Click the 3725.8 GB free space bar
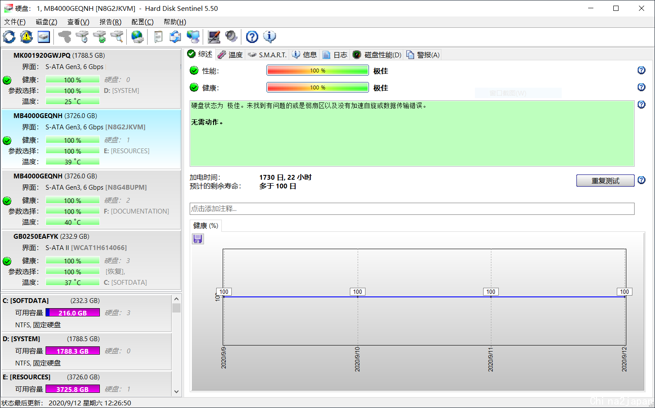 click(x=72, y=389)
